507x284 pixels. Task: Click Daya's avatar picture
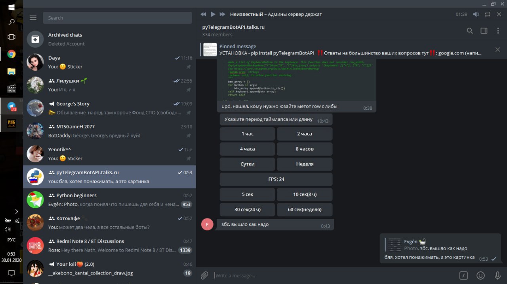pos(35,62)
